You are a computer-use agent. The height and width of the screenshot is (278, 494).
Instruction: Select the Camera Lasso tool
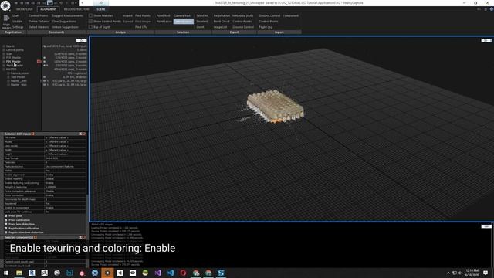[x=184, y=21]
